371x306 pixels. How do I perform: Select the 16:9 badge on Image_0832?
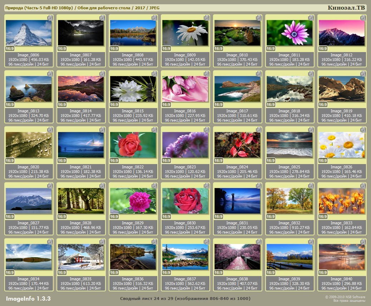coord(271,216)
